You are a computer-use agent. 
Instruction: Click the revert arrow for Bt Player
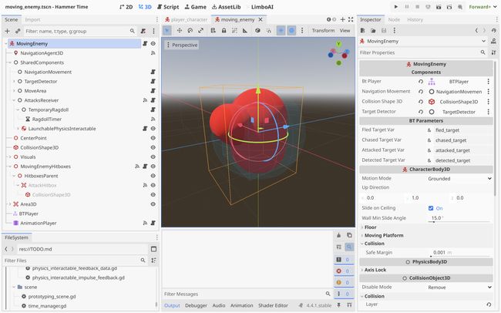point(421,82)
